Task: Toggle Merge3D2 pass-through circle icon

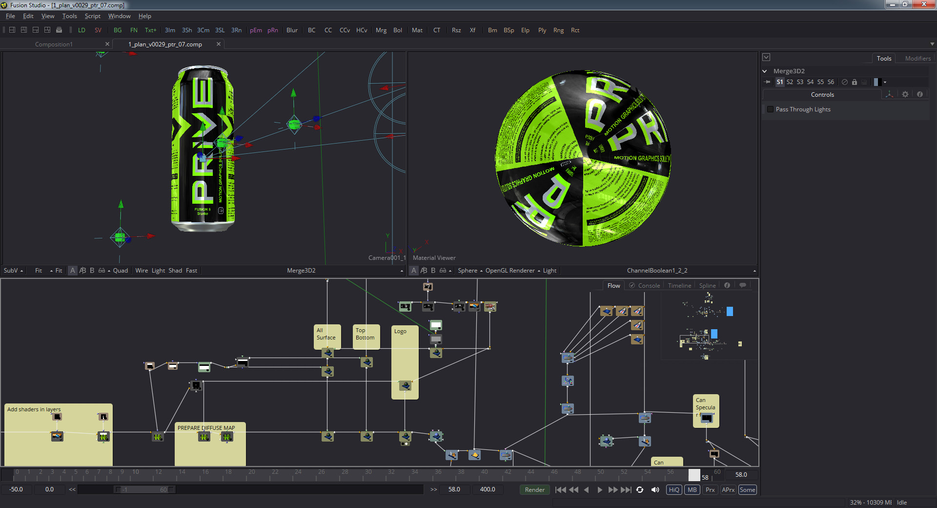Action: pyautogui.click(x=845, y=82)
